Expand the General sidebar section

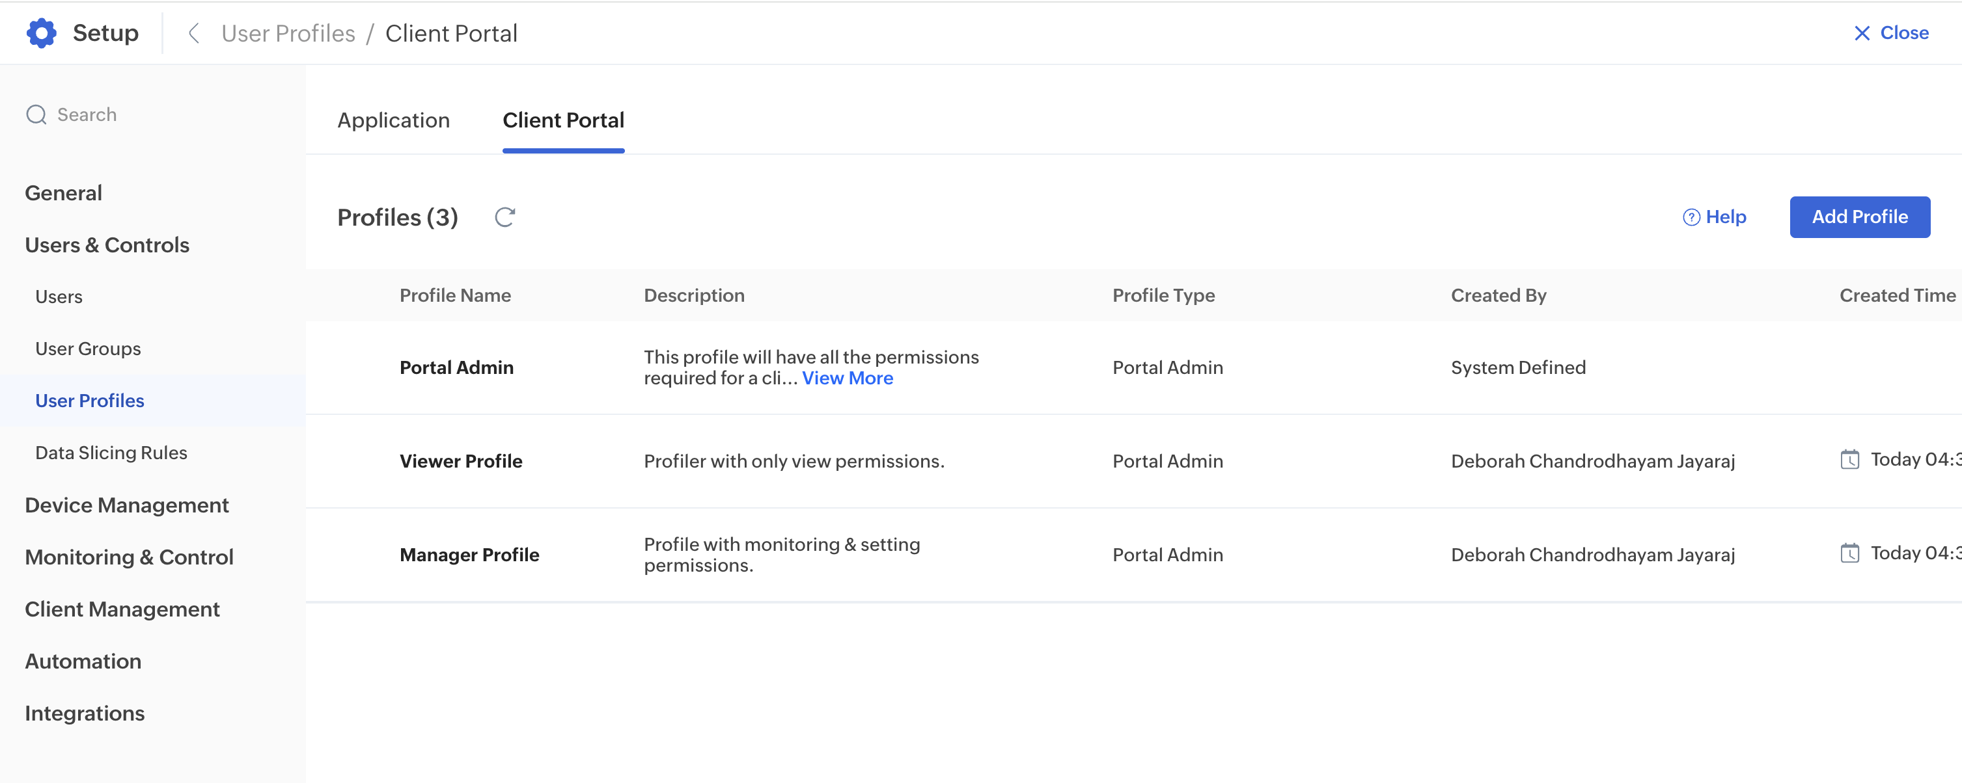(x=63, y=192)
